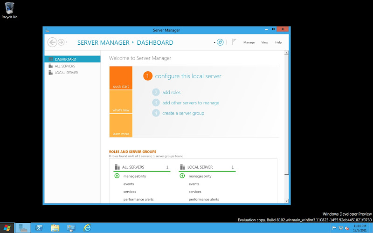
Task: Click services under Local Server
Action: click(195, 192)
